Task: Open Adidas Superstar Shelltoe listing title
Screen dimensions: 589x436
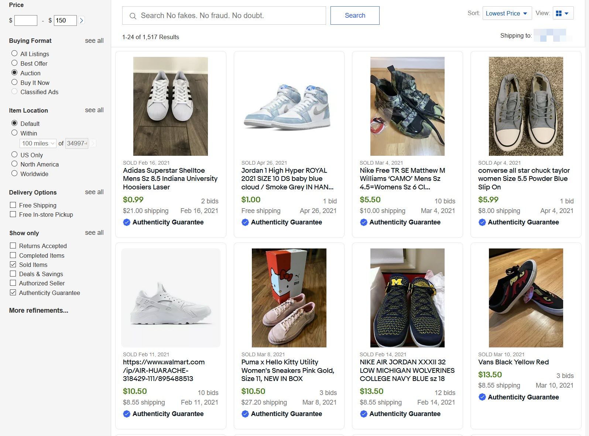Action: click(170, 179)
